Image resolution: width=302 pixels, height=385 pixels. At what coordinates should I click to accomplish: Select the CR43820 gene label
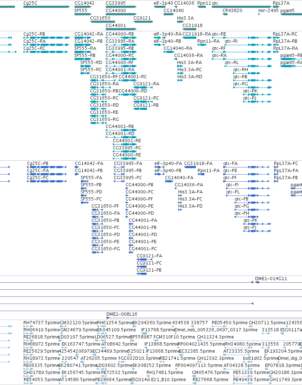[232, 11]
